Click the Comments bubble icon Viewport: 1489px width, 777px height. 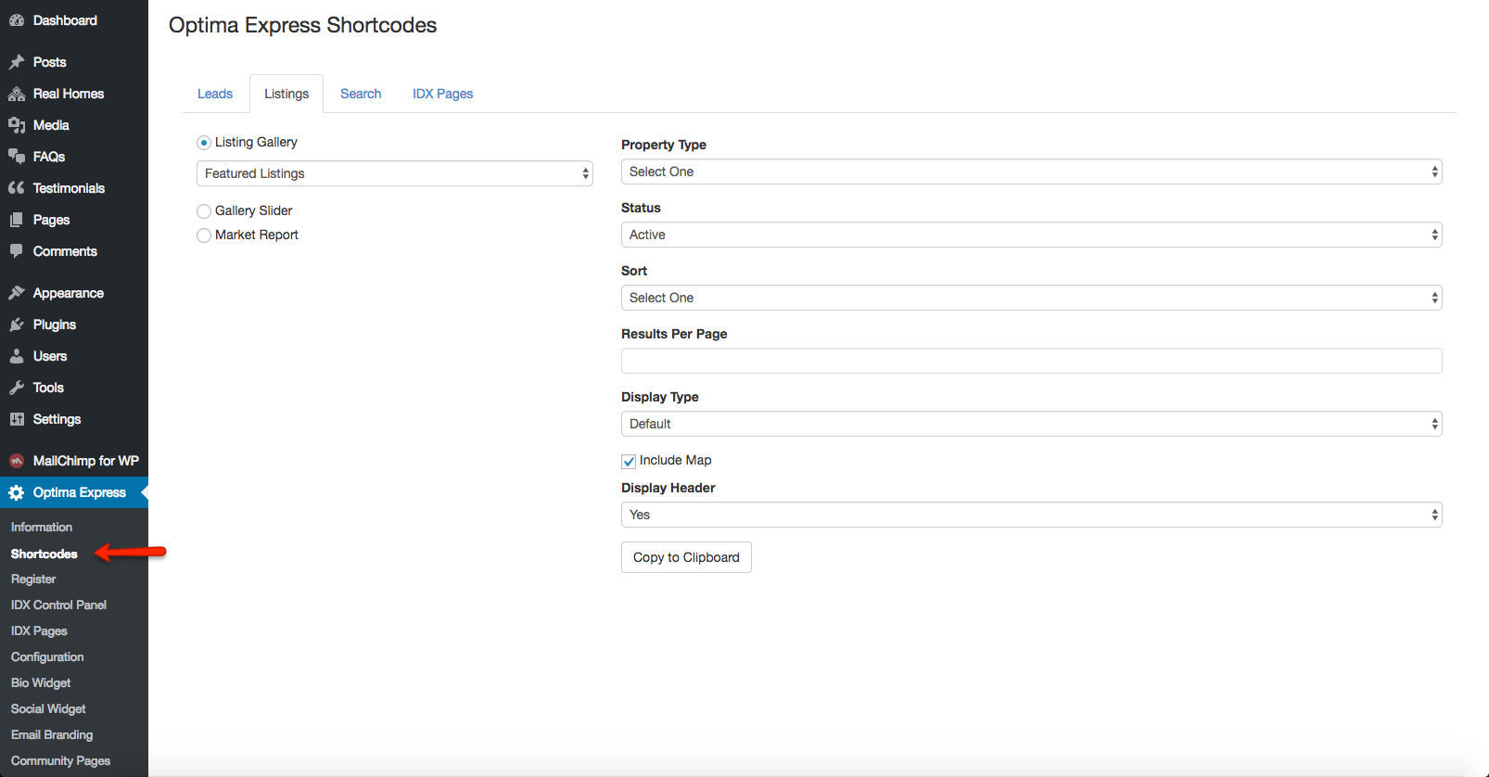17,251
